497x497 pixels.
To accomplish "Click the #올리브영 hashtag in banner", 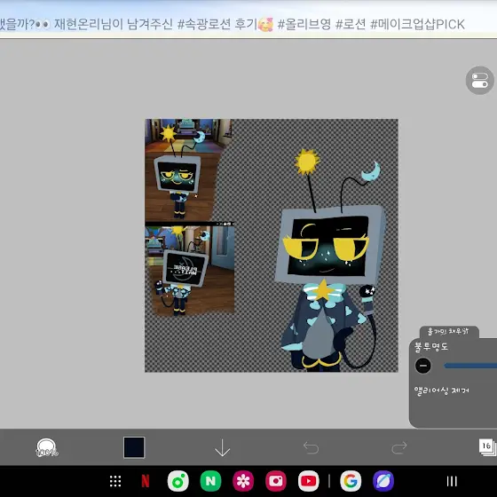I will (304, 25).
